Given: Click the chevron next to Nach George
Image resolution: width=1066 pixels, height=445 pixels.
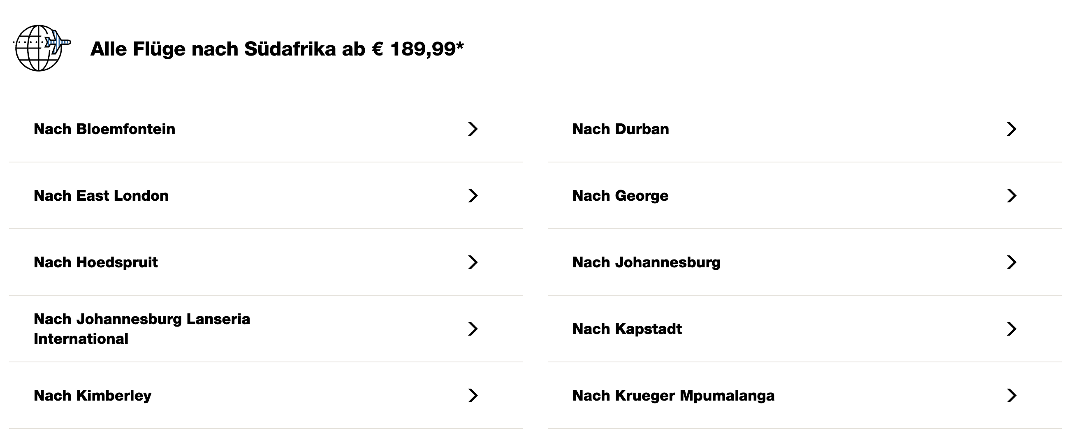Looking at the screenshot, I should [x=1011, y=196].
